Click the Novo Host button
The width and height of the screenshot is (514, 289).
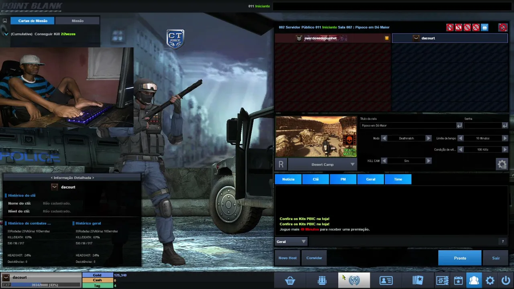click(x=288, y=258)
